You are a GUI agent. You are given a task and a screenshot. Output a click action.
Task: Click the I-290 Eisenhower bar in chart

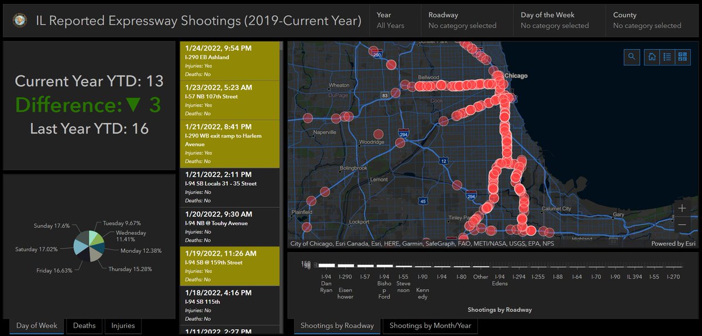[x=346, y=265]
